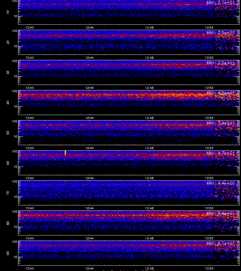The image size is (241, 271).
Task: Select the MAX: 2.7e+01 value in 1R panel
Action: click(221, 3)
